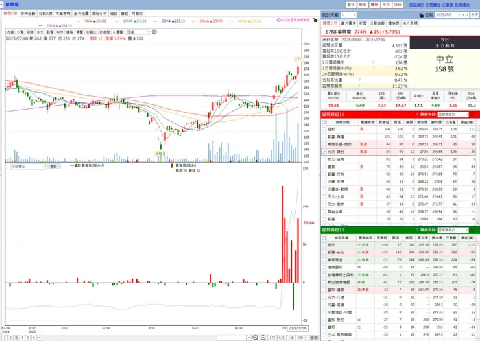
Task: Switch to the 大單券商 tab
Action: click(x=63, y=14)
